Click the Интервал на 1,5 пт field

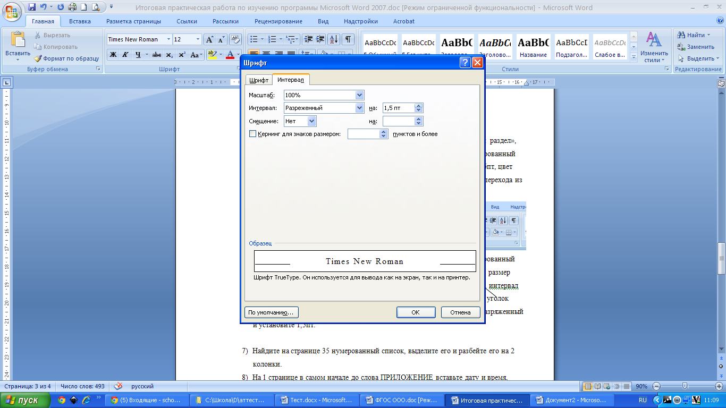coord(398,108)
